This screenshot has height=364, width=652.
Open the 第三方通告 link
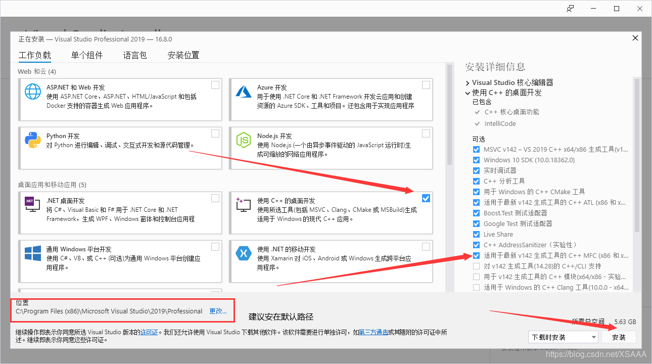[373, 333]
